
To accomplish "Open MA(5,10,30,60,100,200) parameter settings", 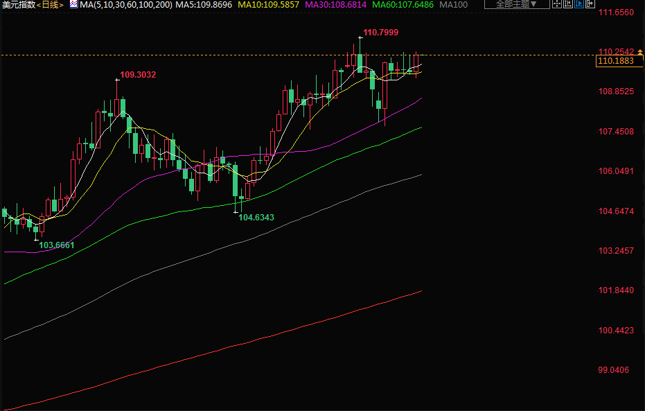I will (125, 5).
